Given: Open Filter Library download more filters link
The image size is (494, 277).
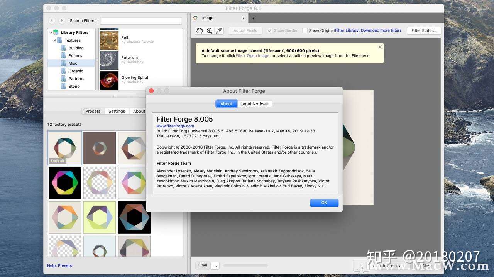Looking at the screenshot, I should [368, 30].
